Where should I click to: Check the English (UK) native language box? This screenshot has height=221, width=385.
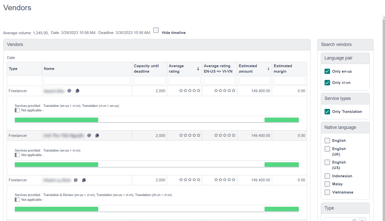click(327, 149)
